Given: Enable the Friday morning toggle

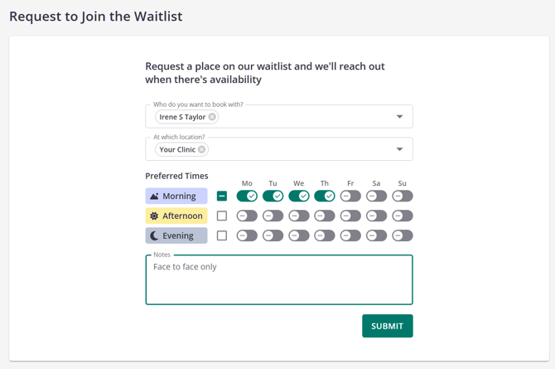Looking at the screenshot, I should [x=350, y=197].
